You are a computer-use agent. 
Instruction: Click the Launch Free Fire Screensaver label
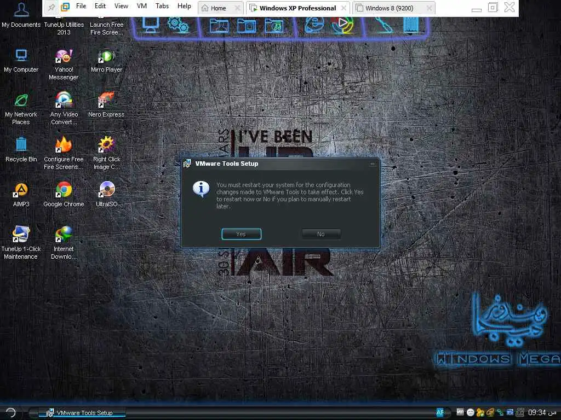coord(107,28)
